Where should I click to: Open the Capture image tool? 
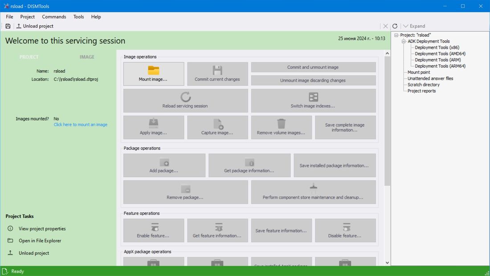click(217, 127)
